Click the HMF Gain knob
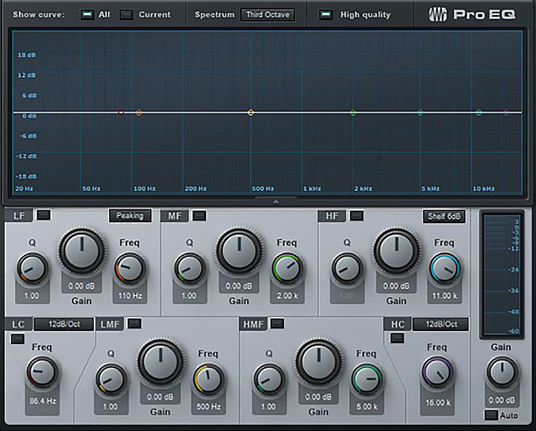This screenshot has height=431, width=536. point(318,362)
